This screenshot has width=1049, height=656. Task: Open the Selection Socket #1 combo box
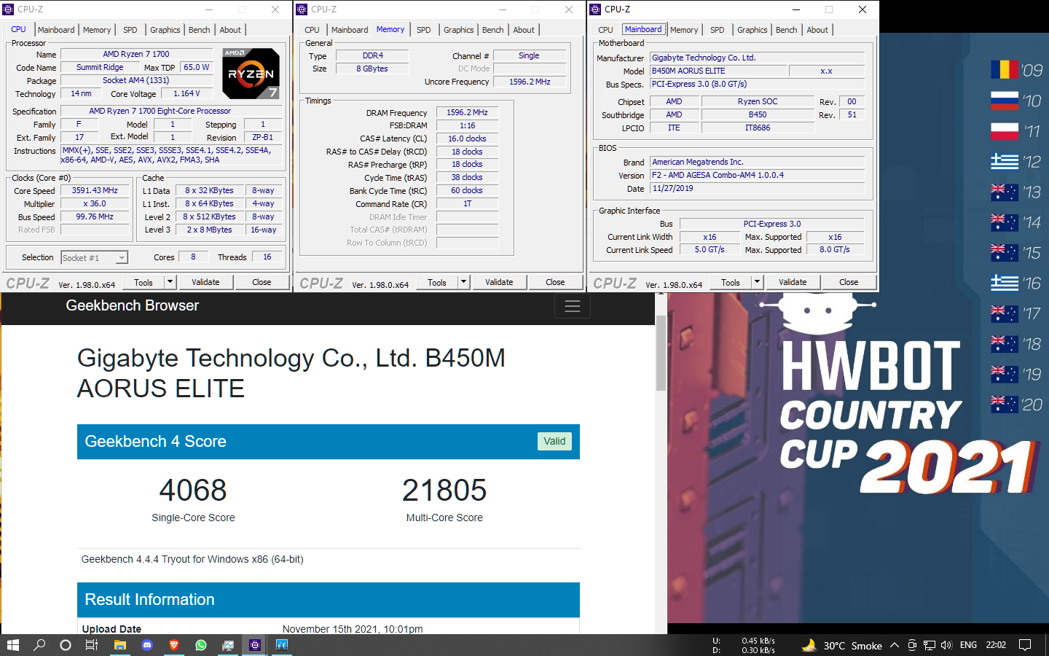[94, 257]
